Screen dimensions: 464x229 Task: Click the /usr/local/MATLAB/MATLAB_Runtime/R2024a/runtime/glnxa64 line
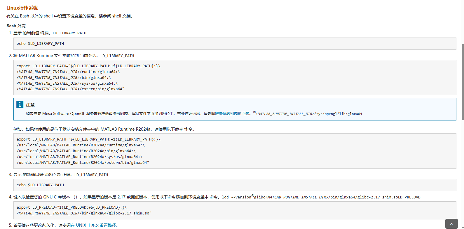click(x=81, y=145)
